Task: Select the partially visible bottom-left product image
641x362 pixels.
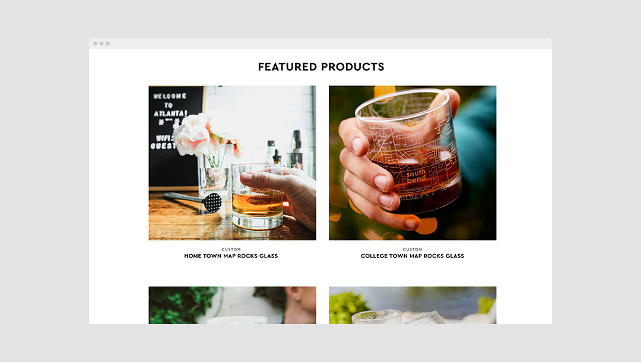Action: (232, 305)
